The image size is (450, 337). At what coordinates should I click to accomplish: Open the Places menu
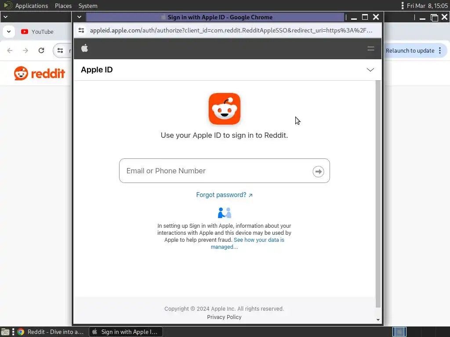[63, 6]
